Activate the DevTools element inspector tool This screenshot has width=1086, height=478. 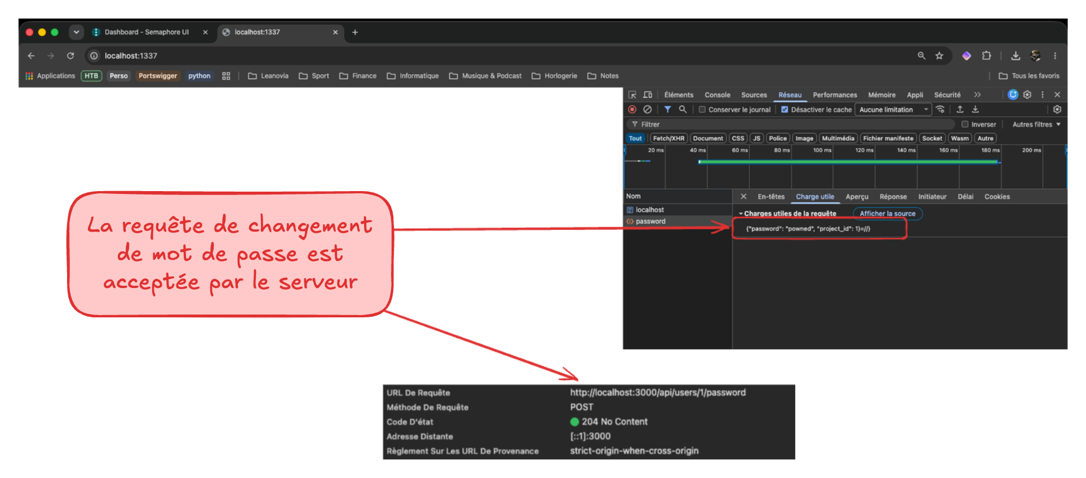coord(632,95)
